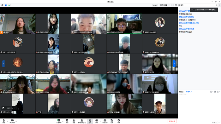
Task: Open meeting settings gear icon
Action: tap(119, 121)
